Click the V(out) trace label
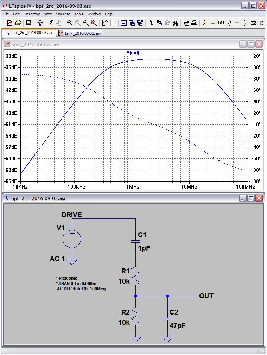 coord(133,52)
